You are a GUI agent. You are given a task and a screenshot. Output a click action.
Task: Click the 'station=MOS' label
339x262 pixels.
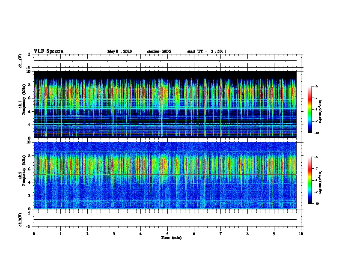159,51
